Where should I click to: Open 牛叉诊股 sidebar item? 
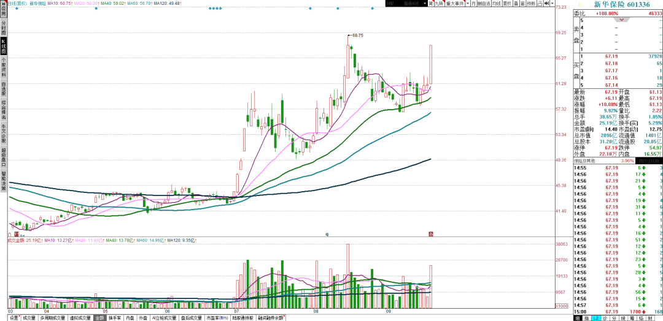[x=4, y=134]
